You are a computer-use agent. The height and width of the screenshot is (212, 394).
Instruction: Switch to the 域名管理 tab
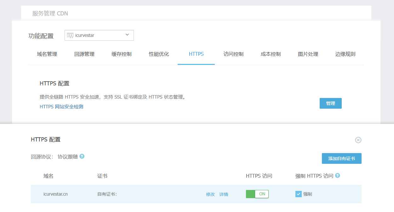coord(47,54)
